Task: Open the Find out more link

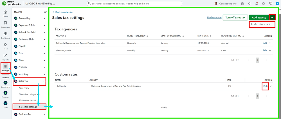Action: [x=214, y=17]
